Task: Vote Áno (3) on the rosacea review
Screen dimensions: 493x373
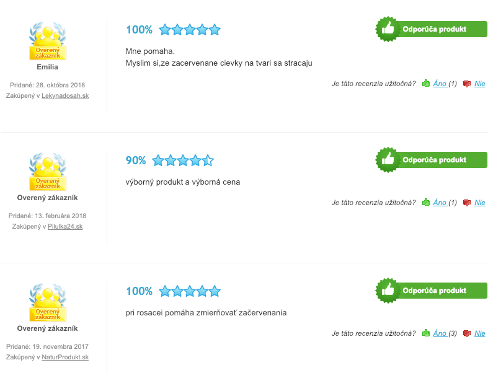Action: pos(440,333)
